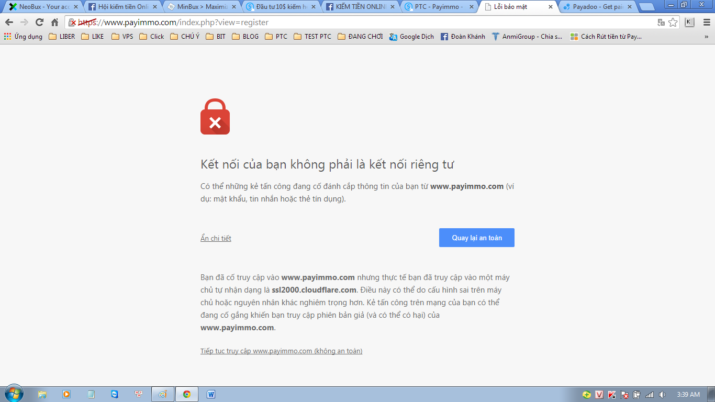Open the Notepad taskbar icon
Viewport: 715px width, 402px height.
(x=91, y=394)
